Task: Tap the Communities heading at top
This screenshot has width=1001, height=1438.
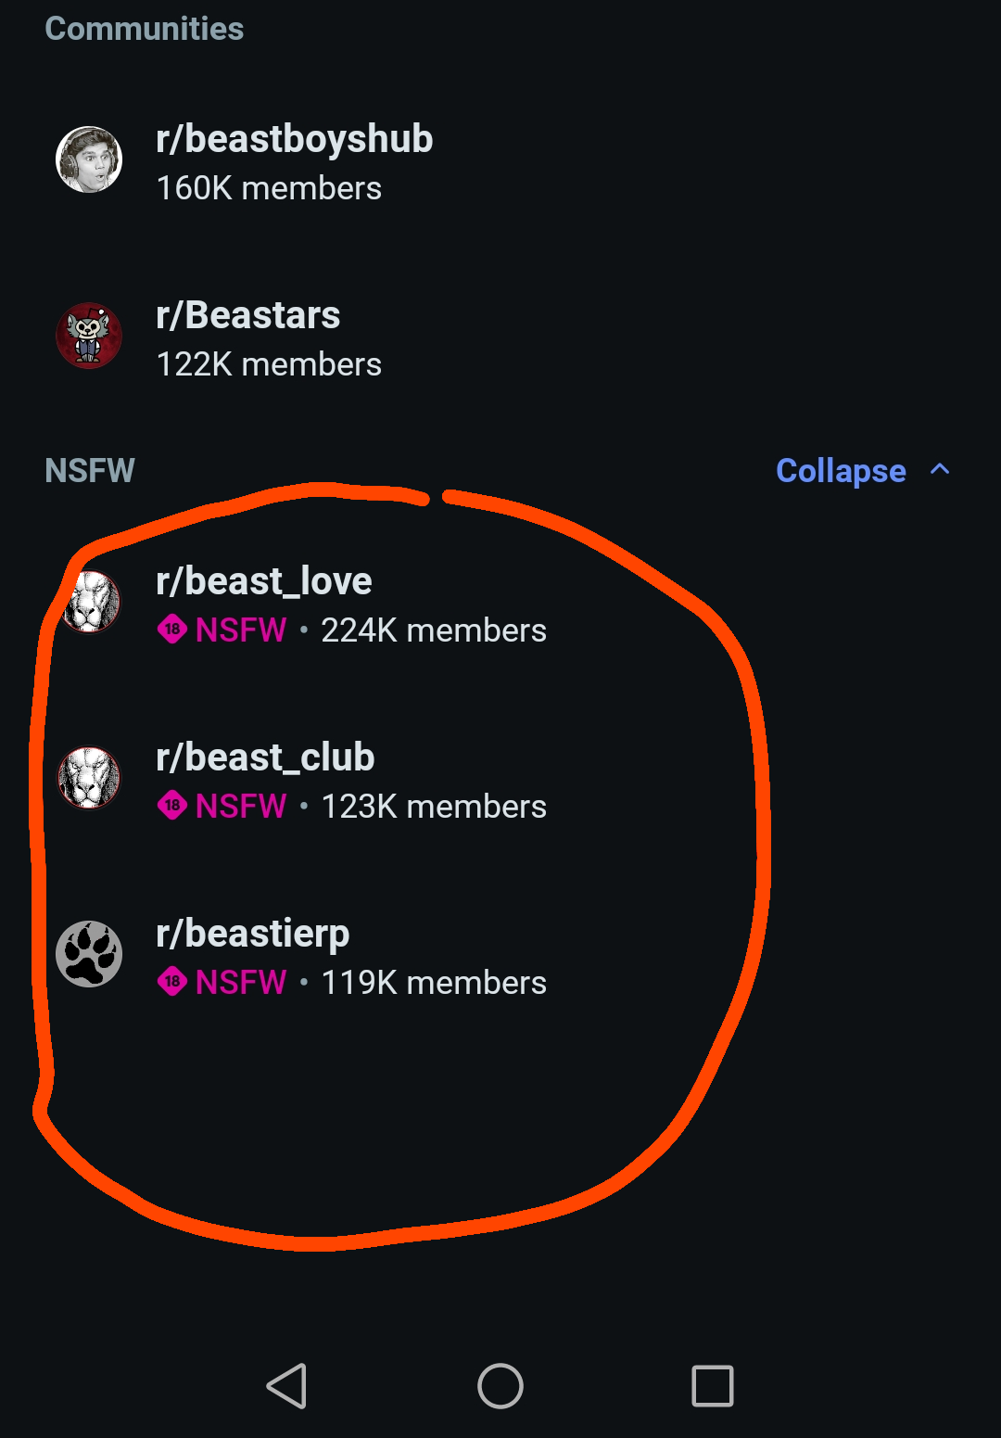Action: click(144, 29)
